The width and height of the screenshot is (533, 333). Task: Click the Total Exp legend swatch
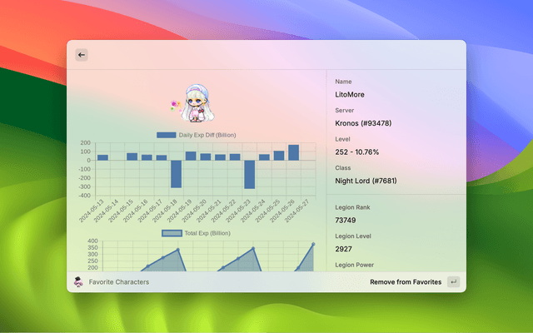pyautogui.click(x=171, y=233)
